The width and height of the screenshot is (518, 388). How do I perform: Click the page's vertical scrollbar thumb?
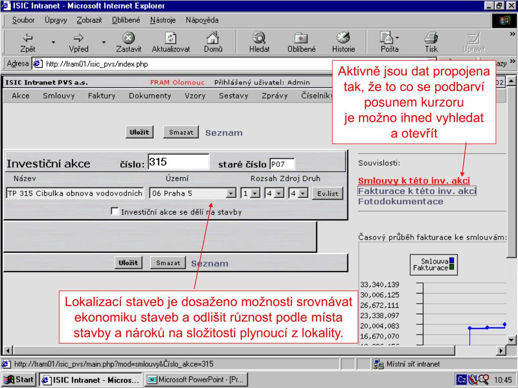[511, 172]
